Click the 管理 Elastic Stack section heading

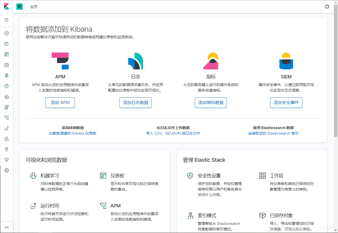click(204, 160)
